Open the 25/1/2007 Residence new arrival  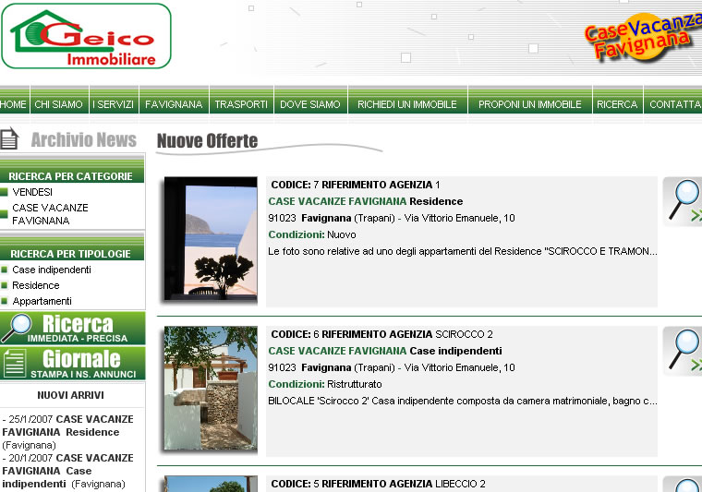(68, 432)
